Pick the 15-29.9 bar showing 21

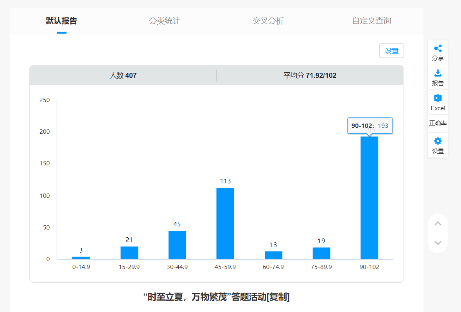point(129,253)
